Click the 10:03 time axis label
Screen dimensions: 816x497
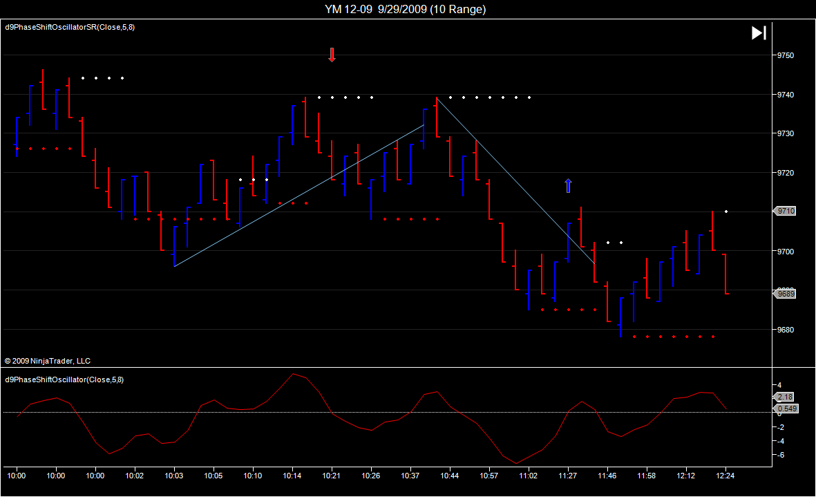[174, 476]
